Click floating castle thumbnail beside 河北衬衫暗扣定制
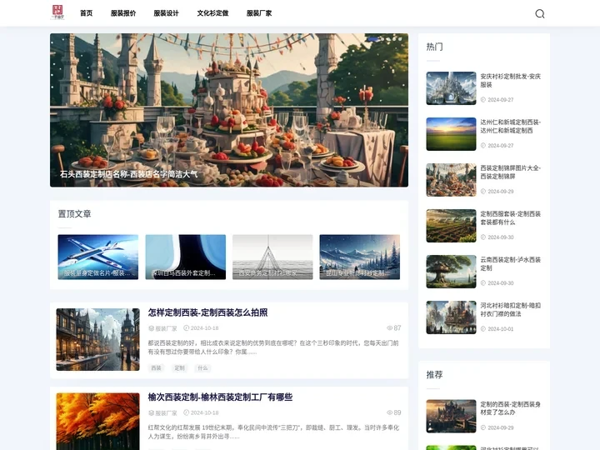The height and width of the screenshot is (450, 600). point(451,317)
